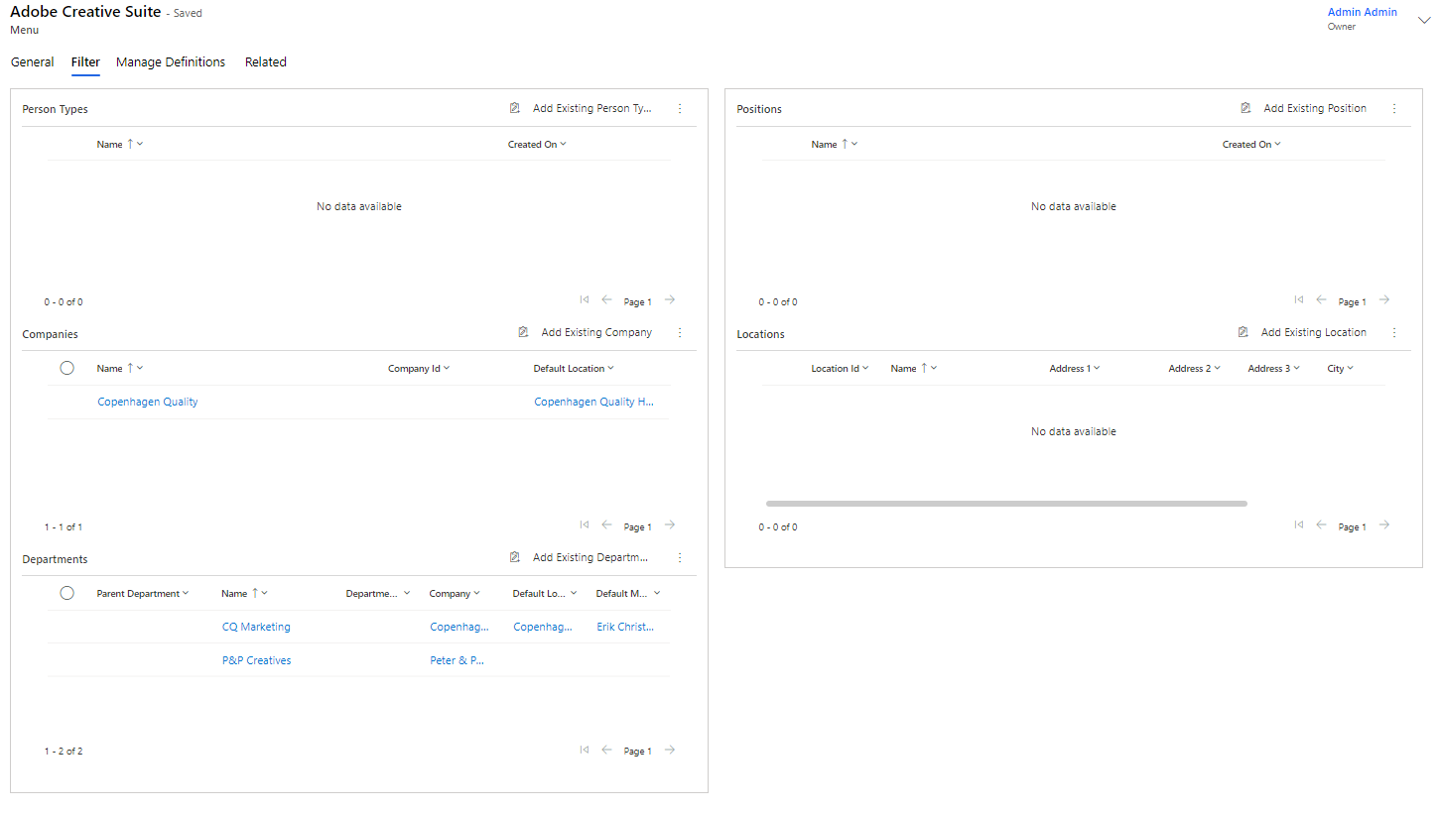The height and width of the screenshot is (814, 1441).
Task: Open Positions more commands ellipsis
Action: (x=1394, y=109)
